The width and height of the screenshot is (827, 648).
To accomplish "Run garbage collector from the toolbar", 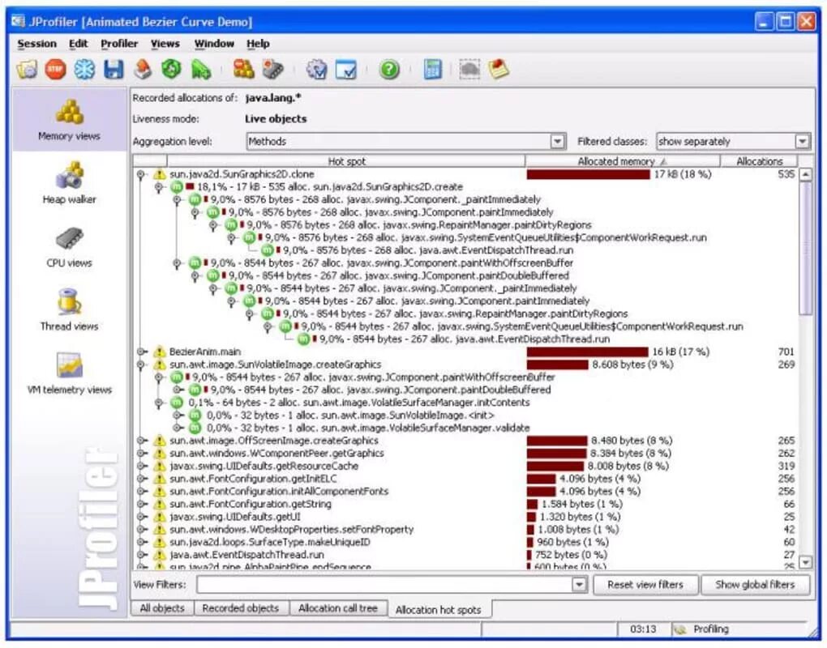I will click(170, 70).
